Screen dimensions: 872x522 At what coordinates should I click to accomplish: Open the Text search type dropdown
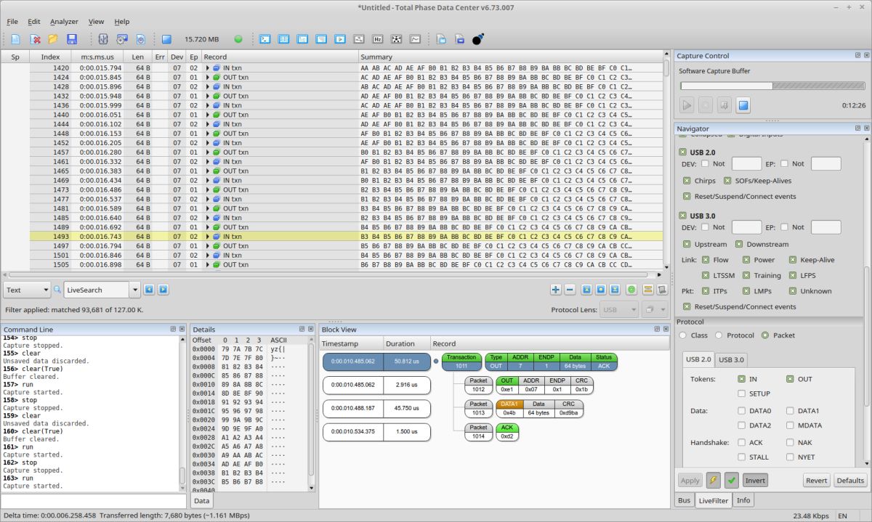point(27,290)
